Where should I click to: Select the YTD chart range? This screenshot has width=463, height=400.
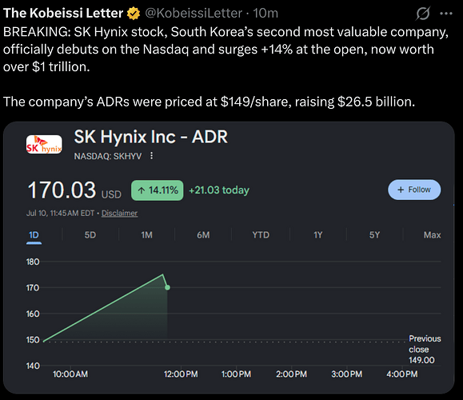click(x=261, y=235)
